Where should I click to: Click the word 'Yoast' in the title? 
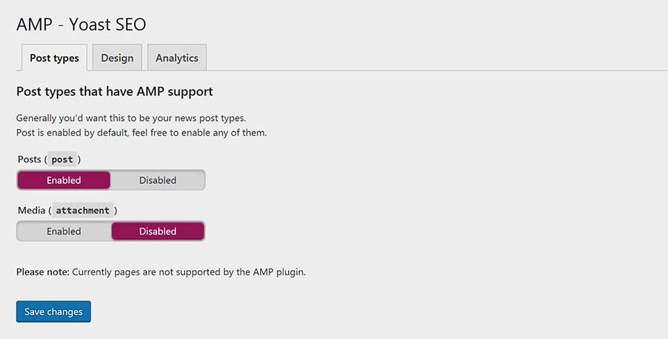[88, 24]
